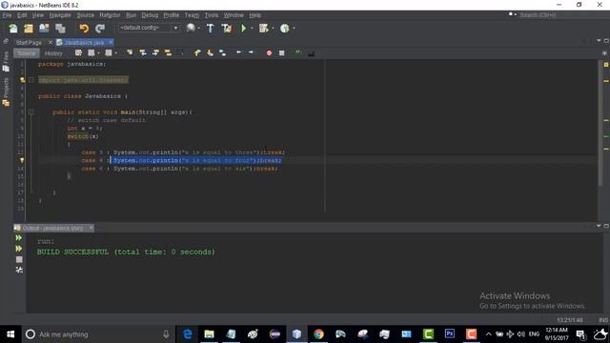The width and height of the screenshot is (610, 343).
Task: Switch editor to Source view
Action: click(27, 53)
